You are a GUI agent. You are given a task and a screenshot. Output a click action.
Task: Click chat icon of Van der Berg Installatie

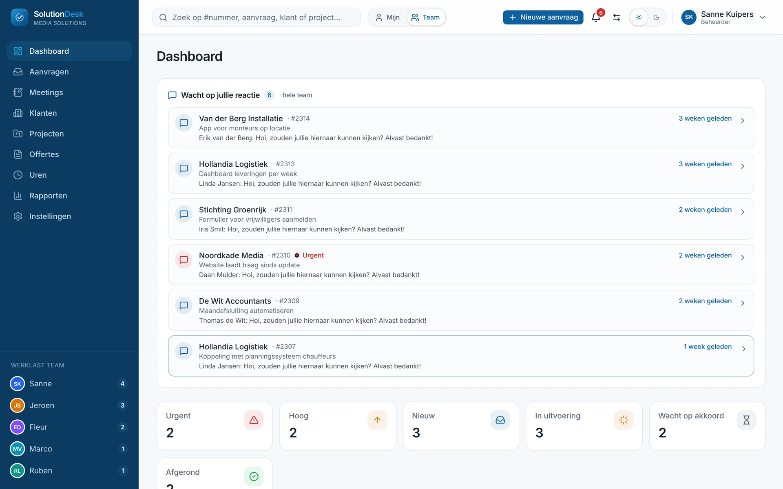coord(184,123)
